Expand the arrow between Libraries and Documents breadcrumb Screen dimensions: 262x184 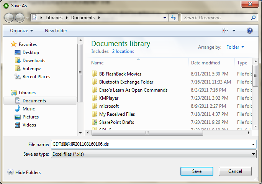(x=67, y=18)
